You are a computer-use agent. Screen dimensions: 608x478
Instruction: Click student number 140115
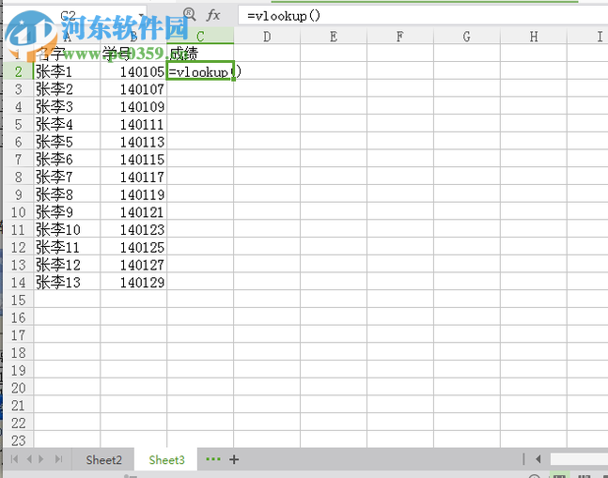coord(133,160)
